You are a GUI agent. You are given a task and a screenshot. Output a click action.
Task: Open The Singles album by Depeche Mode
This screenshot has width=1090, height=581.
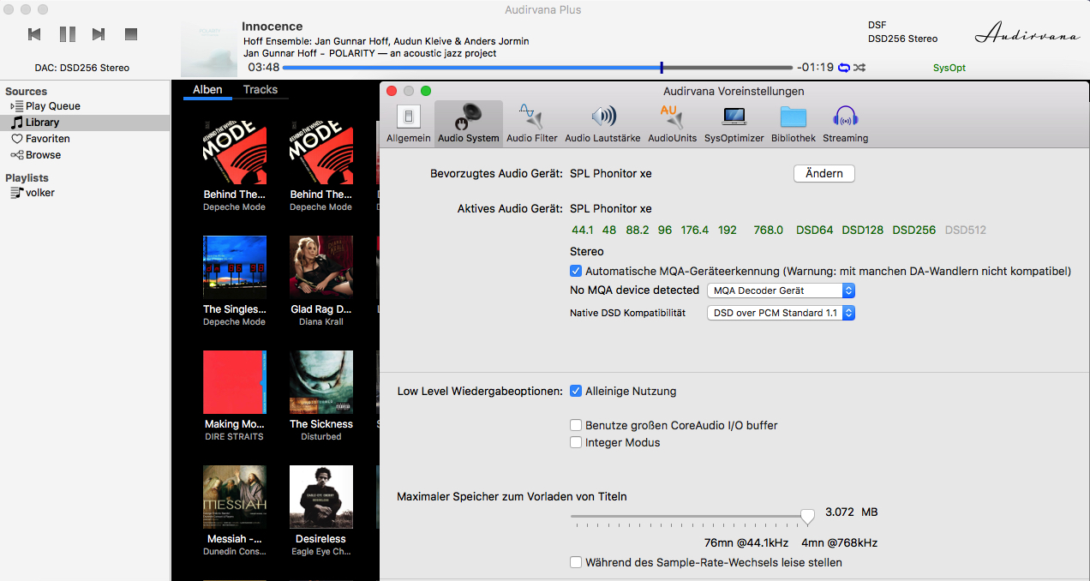235,267
